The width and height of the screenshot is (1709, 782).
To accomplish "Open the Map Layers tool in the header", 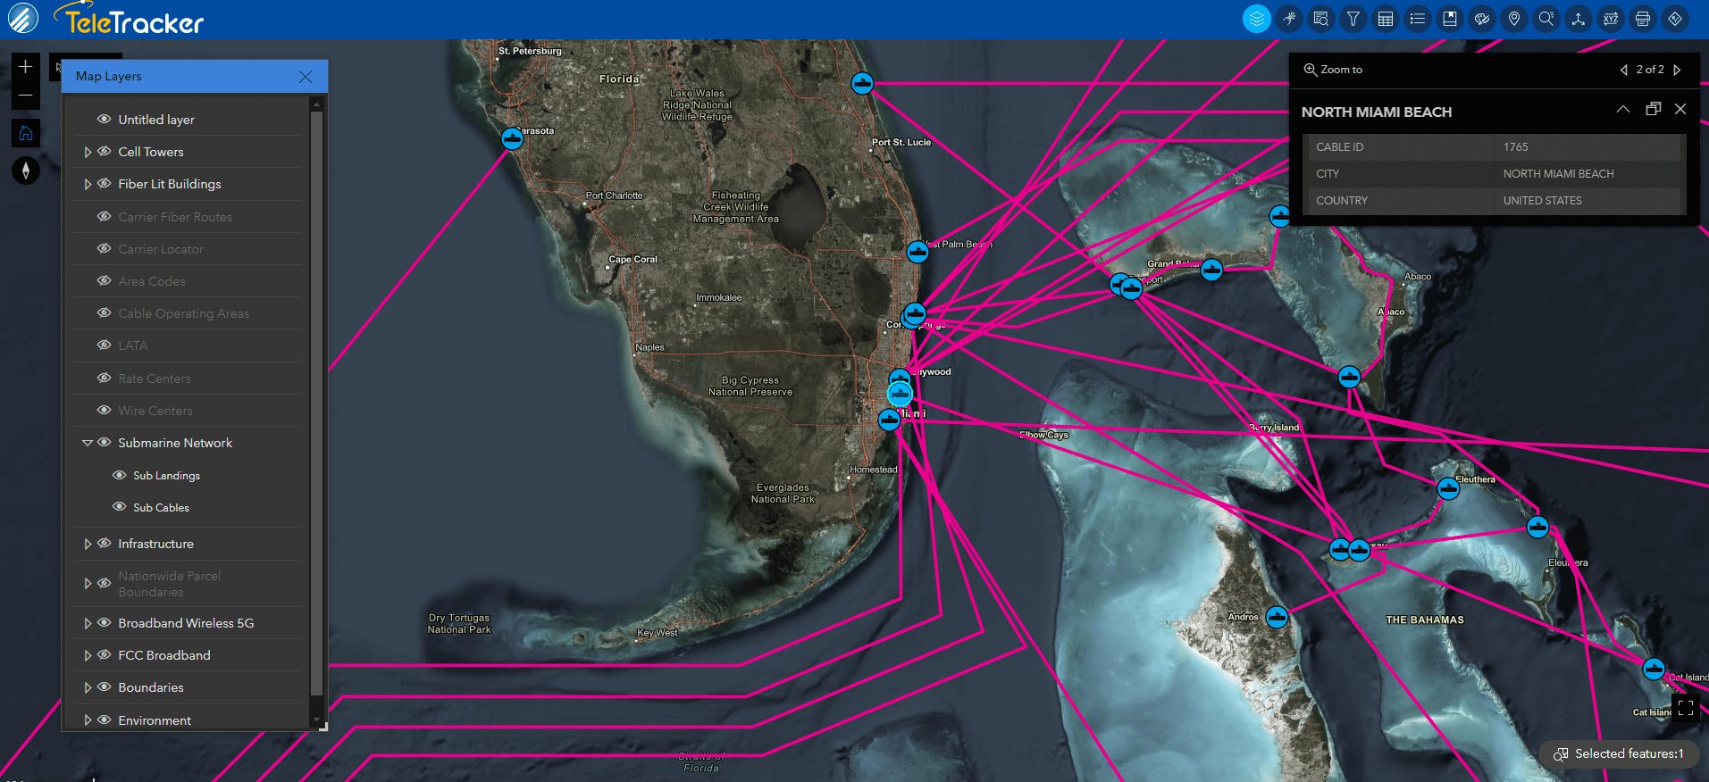I will point(1256,19).
